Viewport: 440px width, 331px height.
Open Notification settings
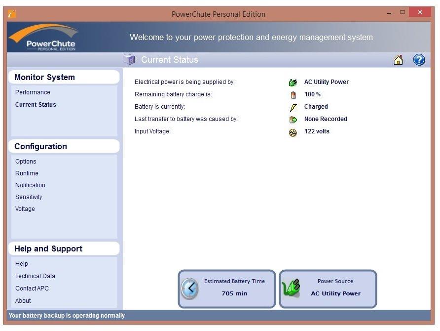[30, 185]
